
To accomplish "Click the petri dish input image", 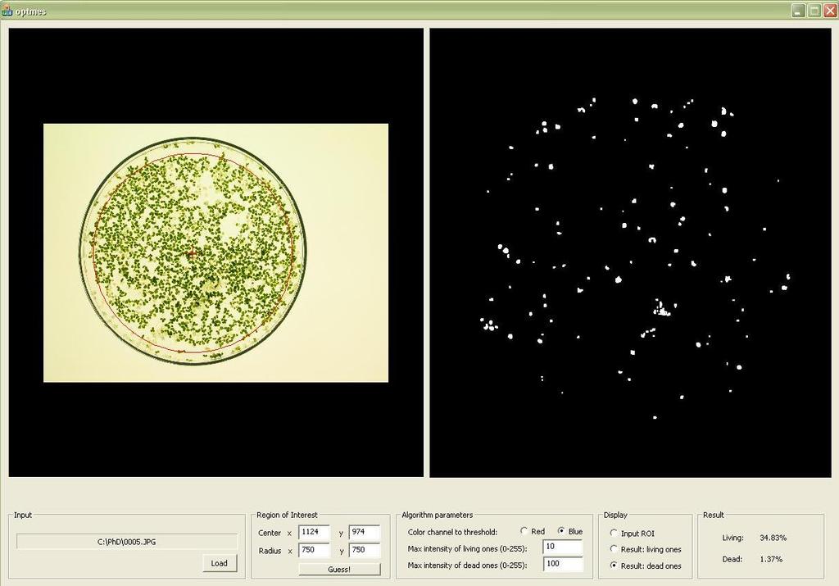I will 215,253.
